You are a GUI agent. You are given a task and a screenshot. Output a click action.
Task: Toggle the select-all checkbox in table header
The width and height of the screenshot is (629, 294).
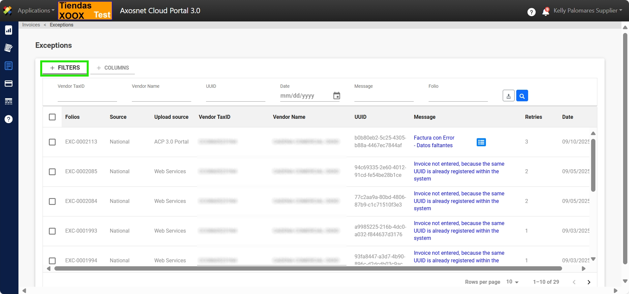click(x=52, y=117)
